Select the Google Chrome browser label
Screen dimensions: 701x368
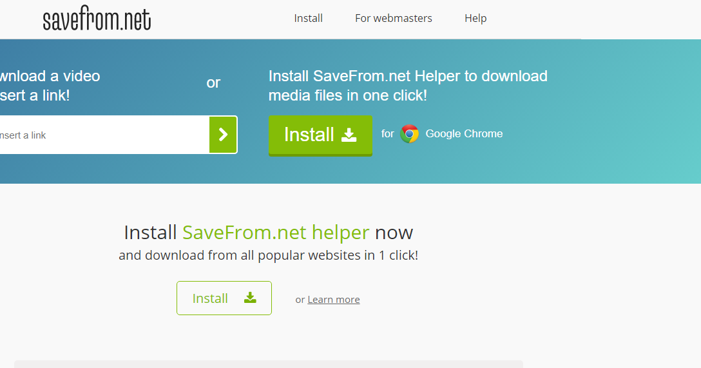coord(464,133)
